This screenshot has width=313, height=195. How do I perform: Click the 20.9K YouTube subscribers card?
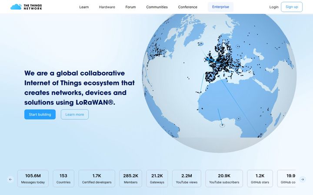coord(224,179)
